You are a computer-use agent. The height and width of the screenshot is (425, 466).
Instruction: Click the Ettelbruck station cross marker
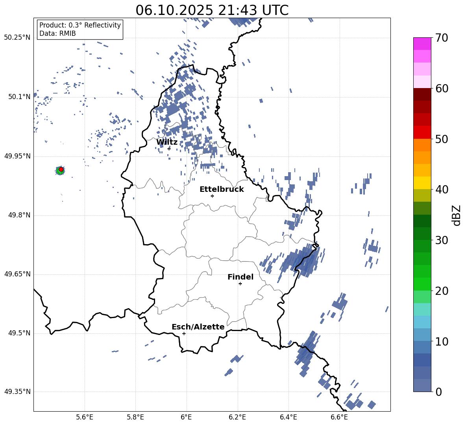[212, 196]
